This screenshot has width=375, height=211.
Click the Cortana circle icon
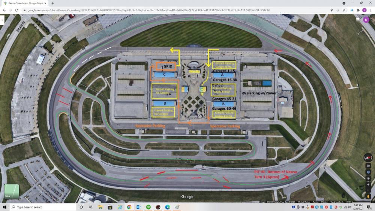[81, 207]
